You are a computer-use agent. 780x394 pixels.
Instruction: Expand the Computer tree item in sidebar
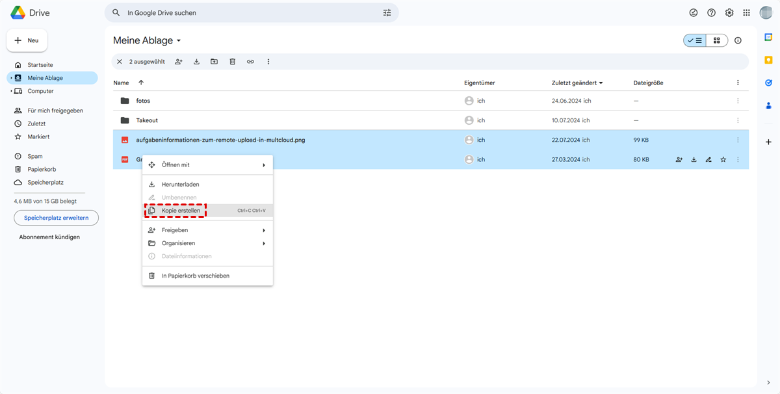(x=11, y=91)
